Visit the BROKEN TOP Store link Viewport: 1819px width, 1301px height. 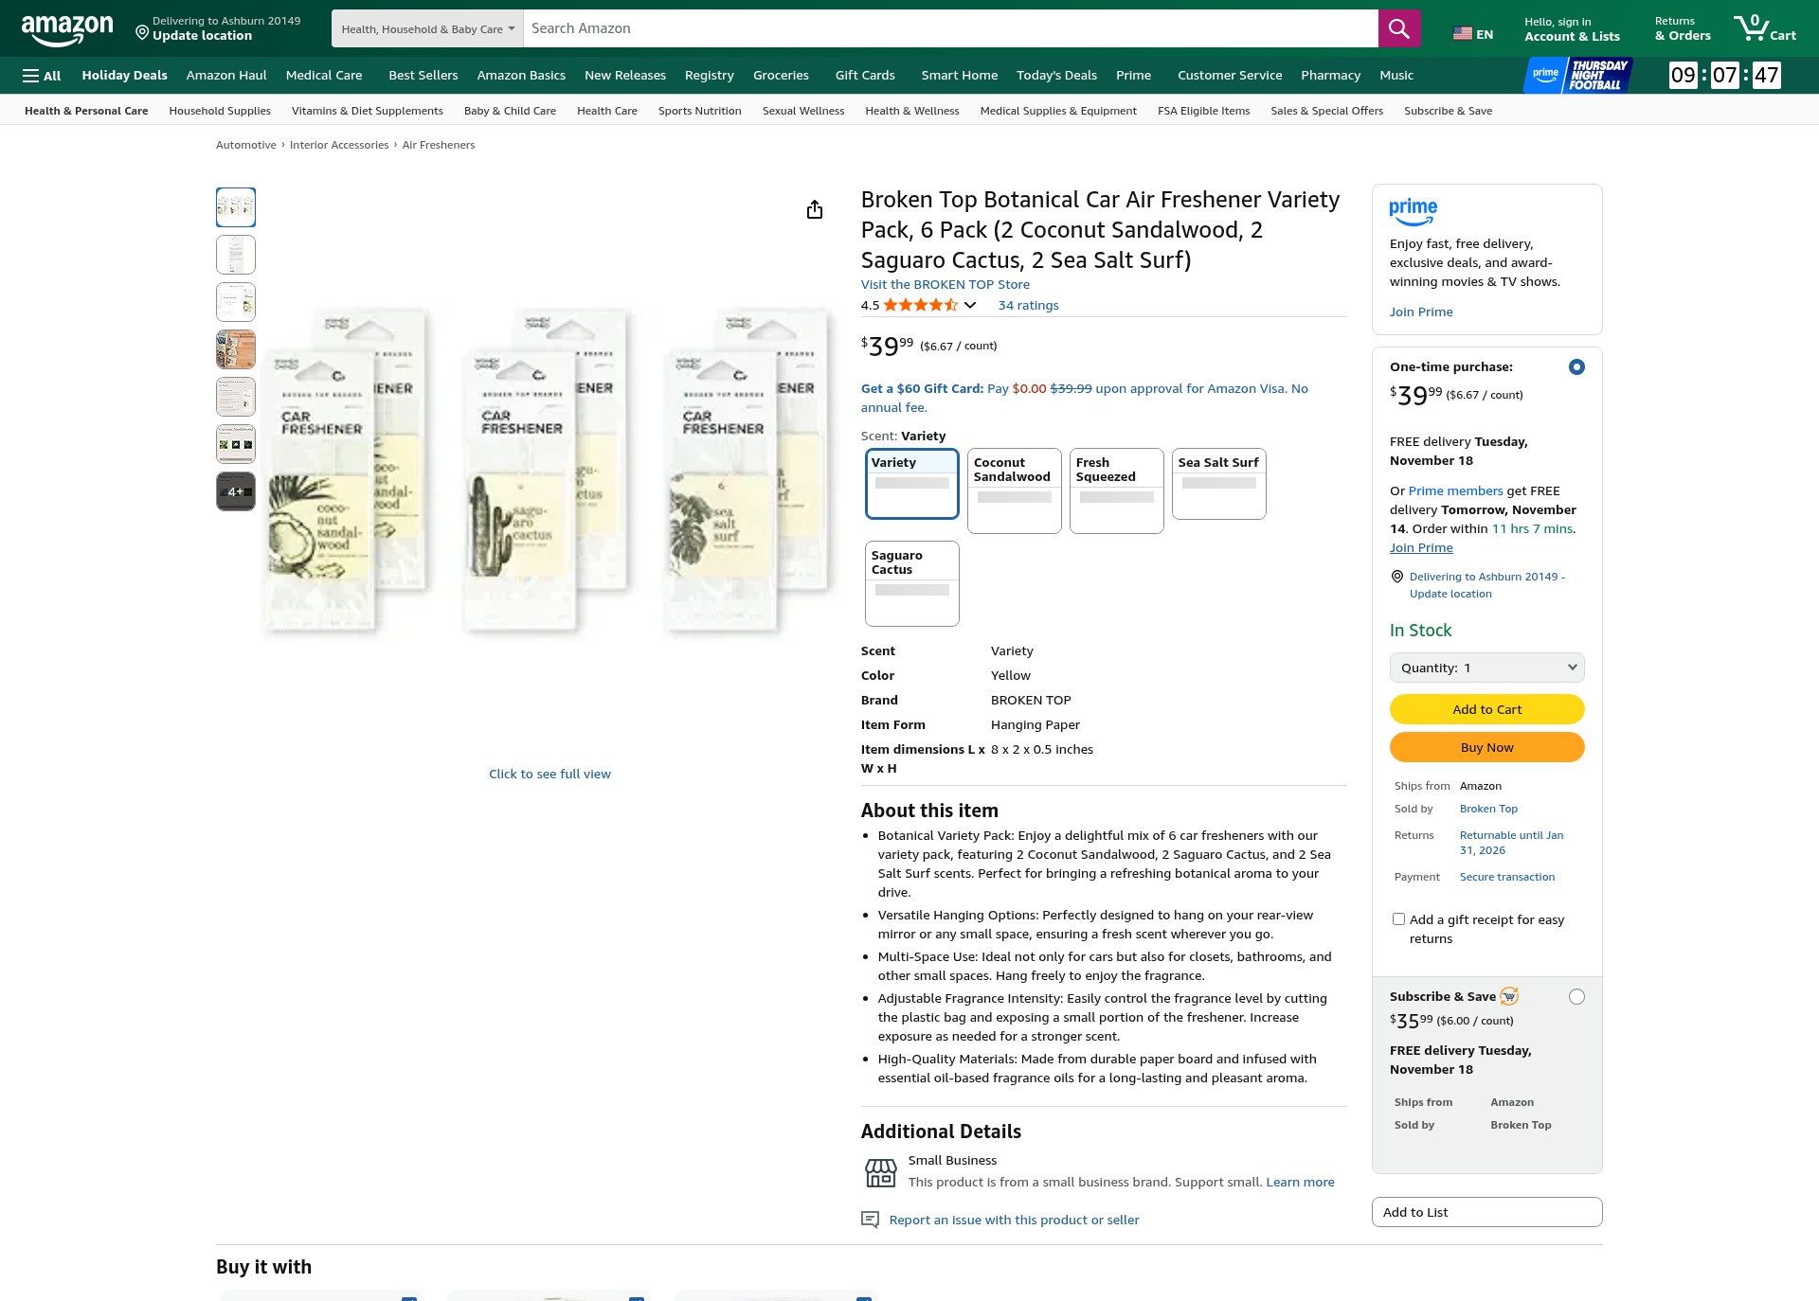click(x=945, y=284)
